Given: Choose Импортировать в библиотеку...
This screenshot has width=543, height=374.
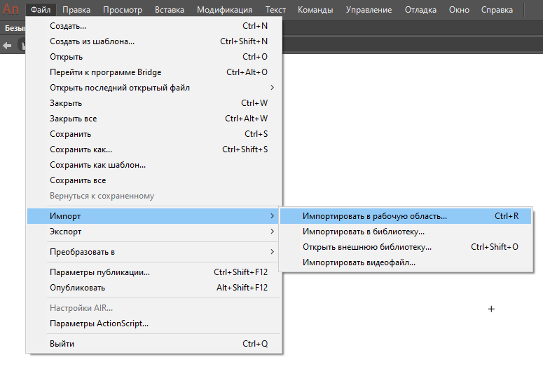Looking at the screenshot, I should pyautogui.click(x=406, y=232).
